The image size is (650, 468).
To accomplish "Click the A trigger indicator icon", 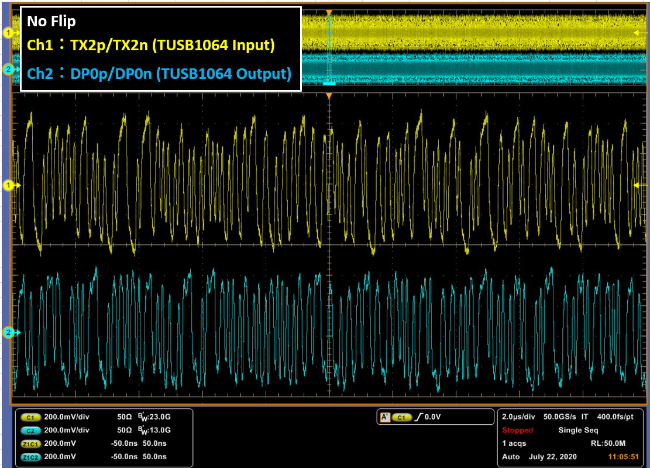I will (385, 417).
